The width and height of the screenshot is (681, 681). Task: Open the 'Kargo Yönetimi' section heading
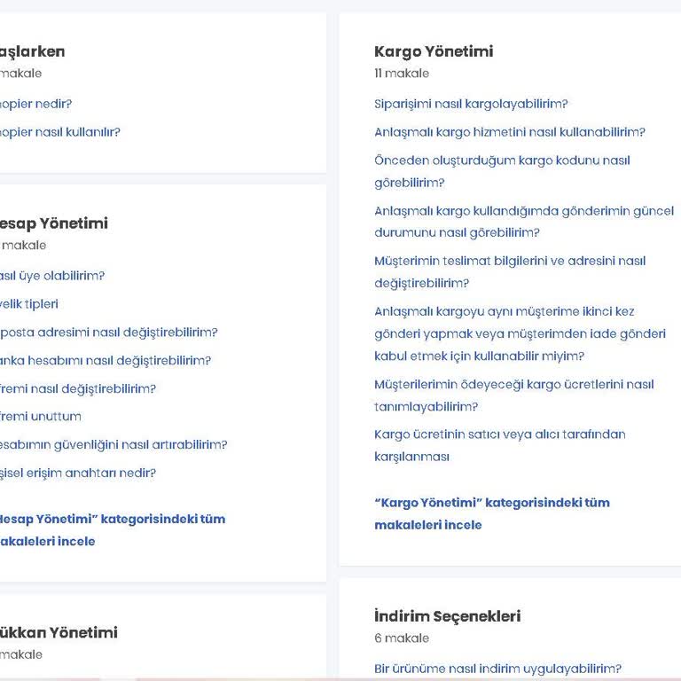434,51
